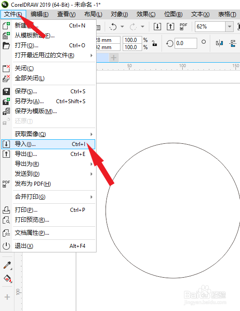The image size is (240, 311).
Task: Open the 查看(V) menu
Action: coord(66,14)
